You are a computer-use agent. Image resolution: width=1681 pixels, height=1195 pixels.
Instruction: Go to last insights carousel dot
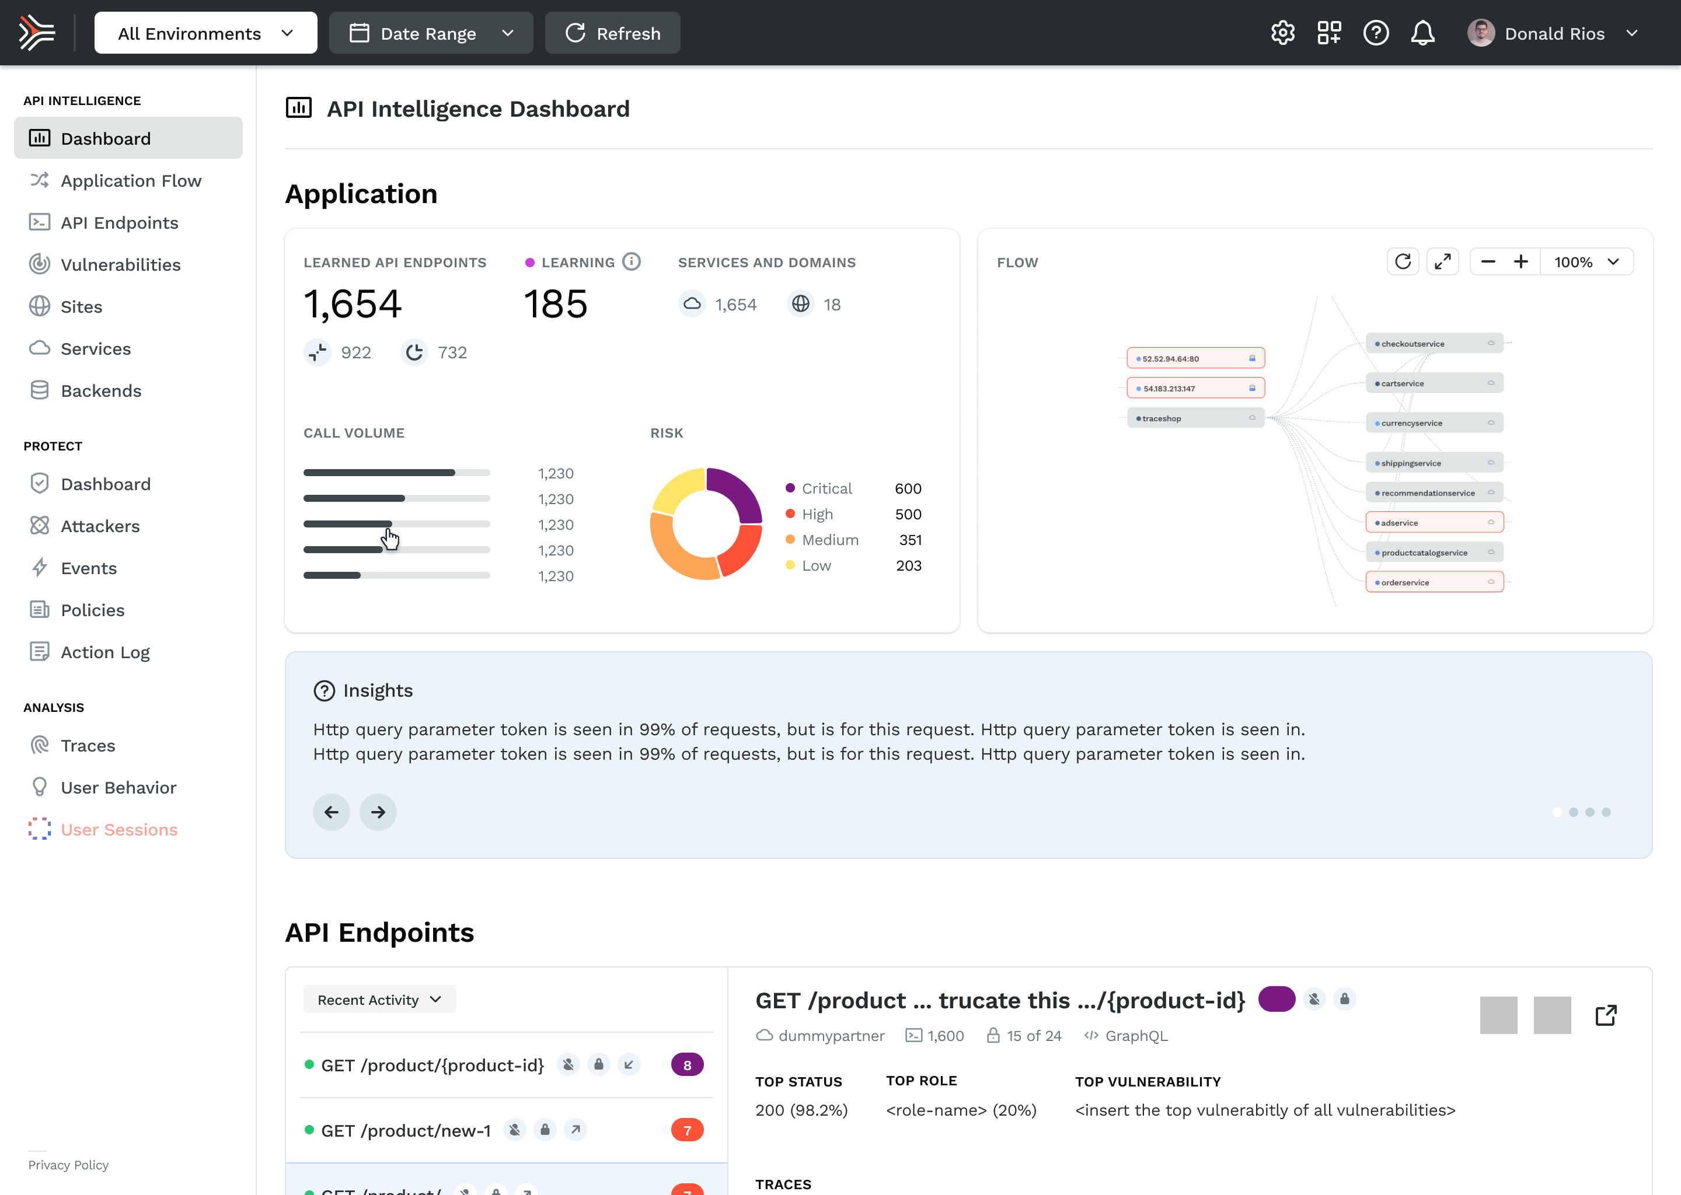[x=1606, y=812]
